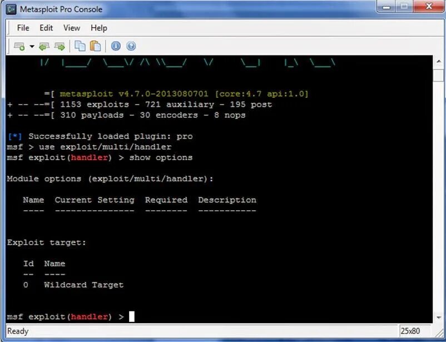Click the 'Ready' status bar text

click(18, 331)
